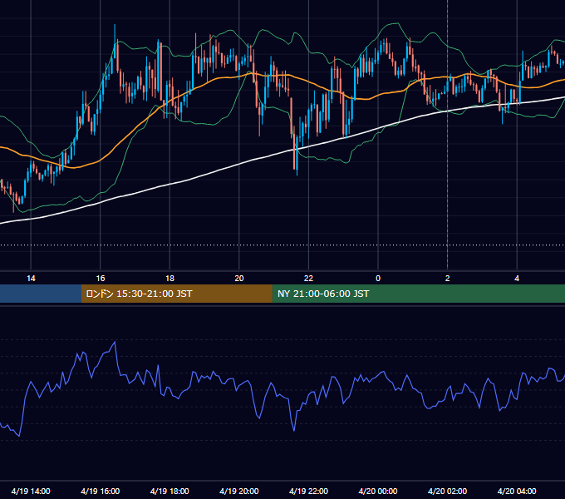Click the 4/20 04:00 label on the lower axis
The image size is (565, 499).
517,491
